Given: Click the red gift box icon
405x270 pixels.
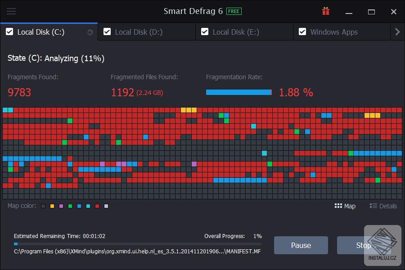Looking at the screenshot, I should click(x=326, y=11).
